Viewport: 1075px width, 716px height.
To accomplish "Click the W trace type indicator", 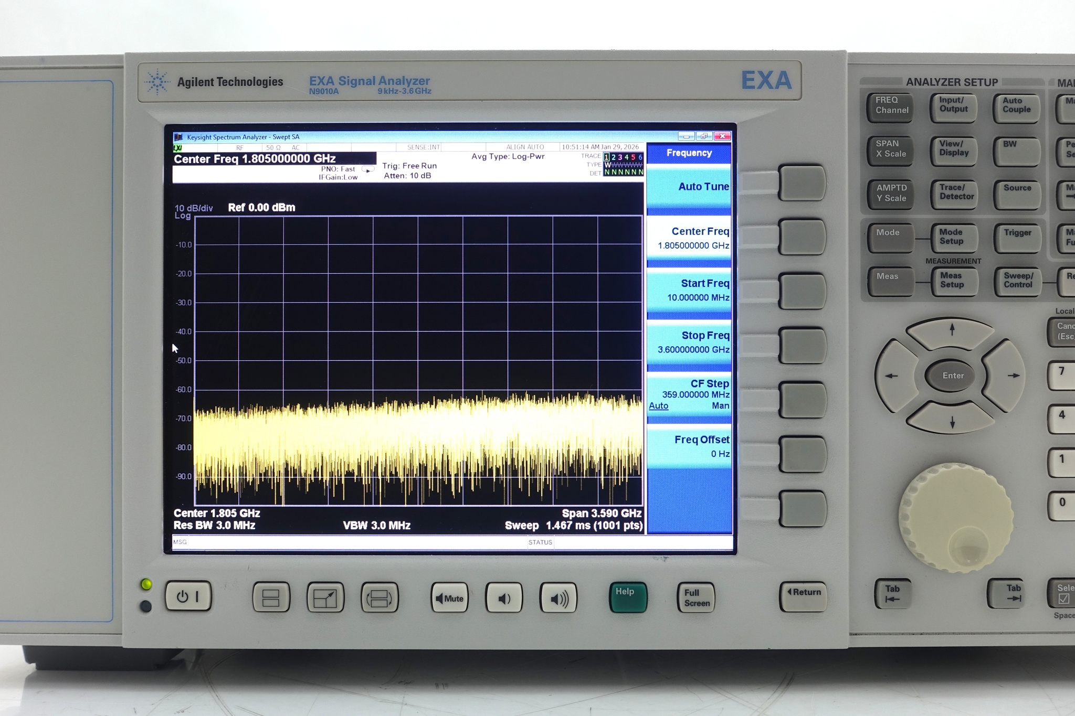I will click(x=608, y=165).
